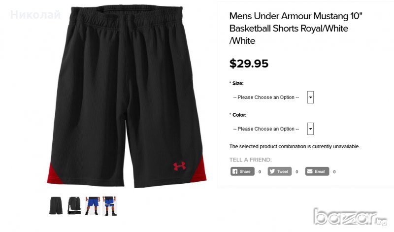Click the $29.95 price text
Screen dimensions: 394x232
click(x=249, y=64)
